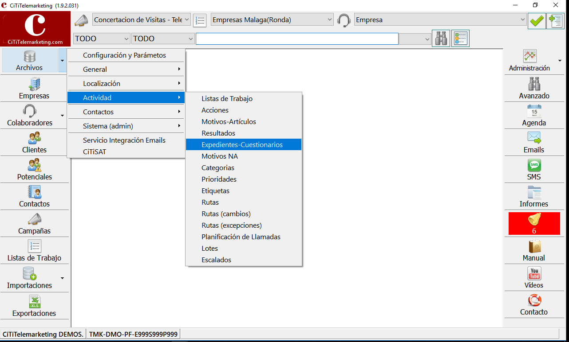Select Expedientes-Cuestionarios from submenu

point(244,144)
